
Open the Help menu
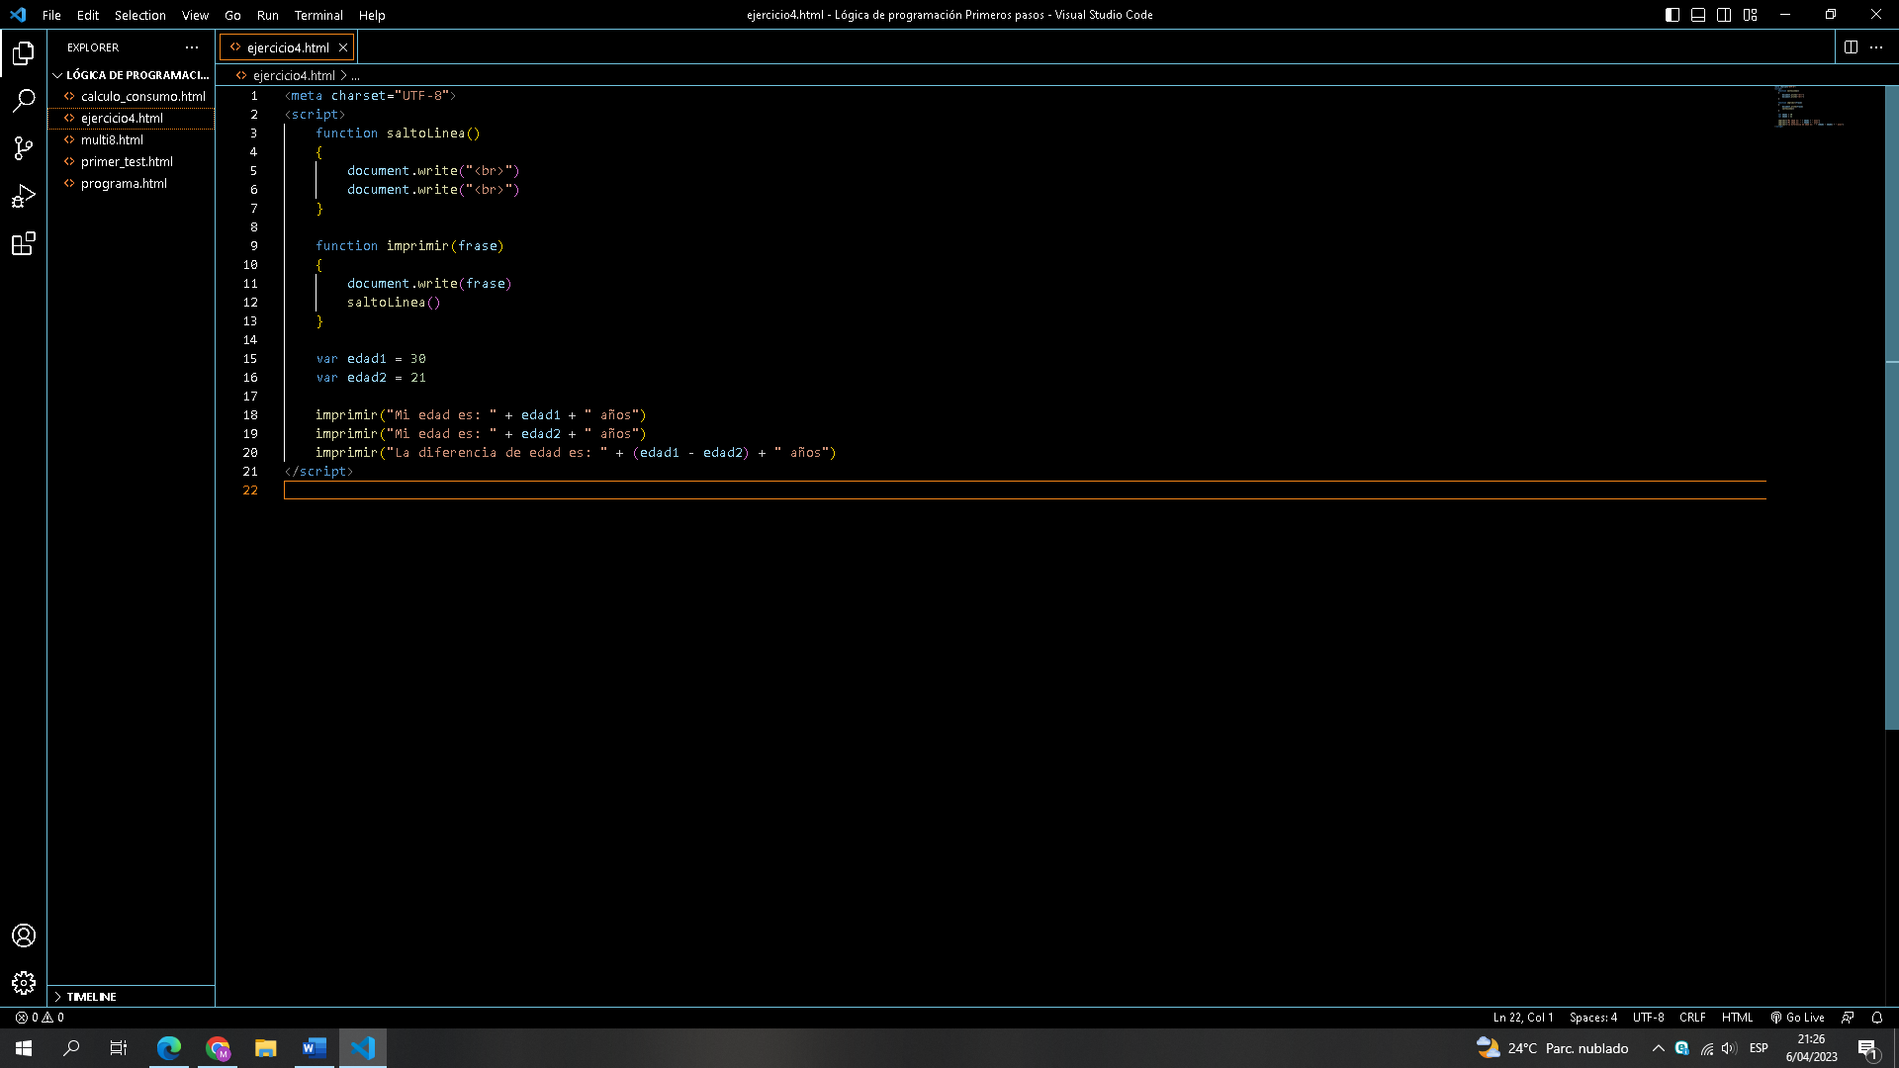(x=372, y=15)
